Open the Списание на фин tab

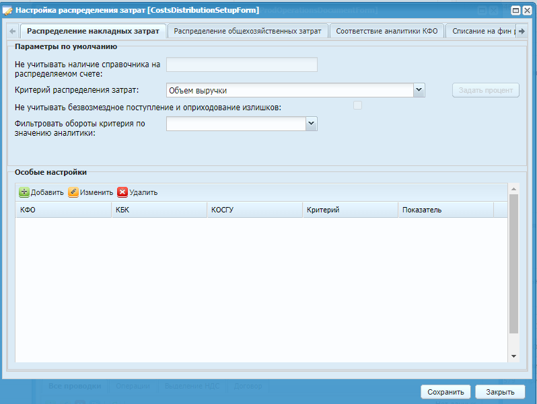coord(481,31)
